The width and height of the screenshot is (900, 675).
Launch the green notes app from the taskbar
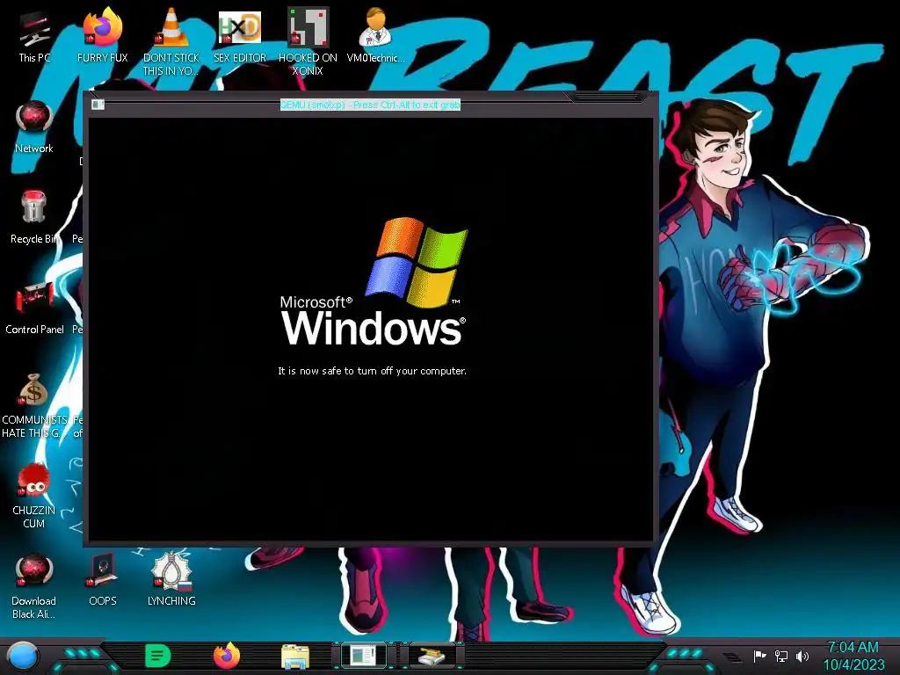tap(157, 656)
